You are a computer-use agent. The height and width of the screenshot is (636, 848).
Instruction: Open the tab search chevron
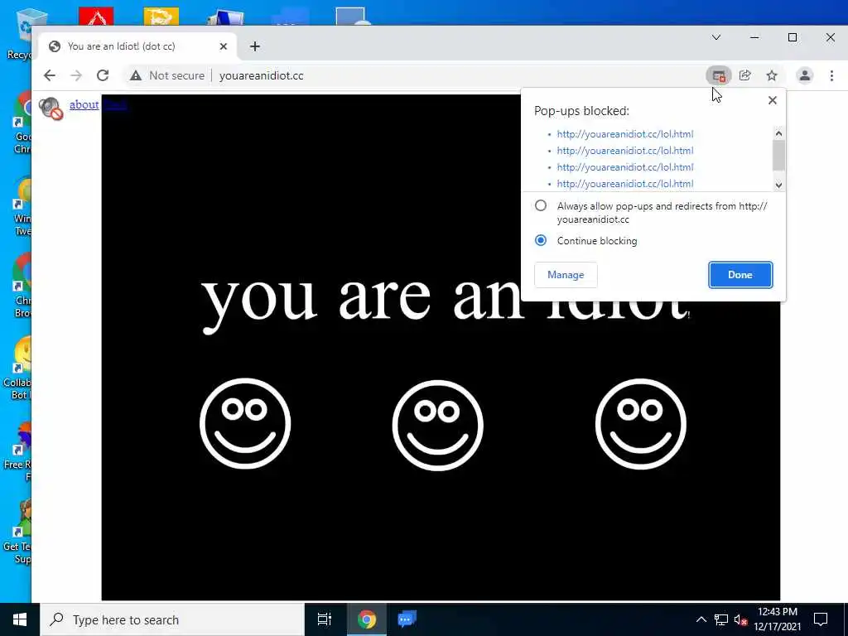pos(716,37)
